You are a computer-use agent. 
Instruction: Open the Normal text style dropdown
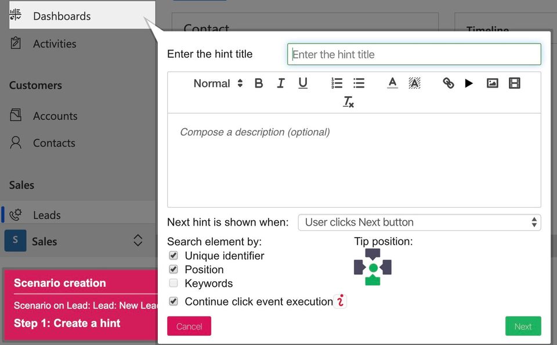(218, 83)
